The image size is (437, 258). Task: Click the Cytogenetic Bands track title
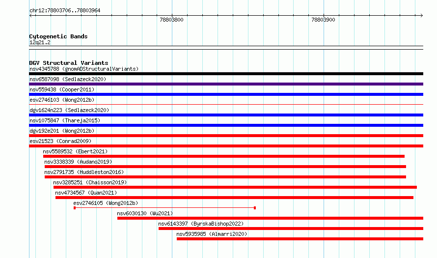tap(58, 36)
